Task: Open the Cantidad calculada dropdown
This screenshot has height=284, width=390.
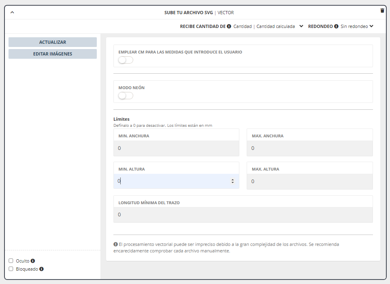Action: [x=301, y=26]
